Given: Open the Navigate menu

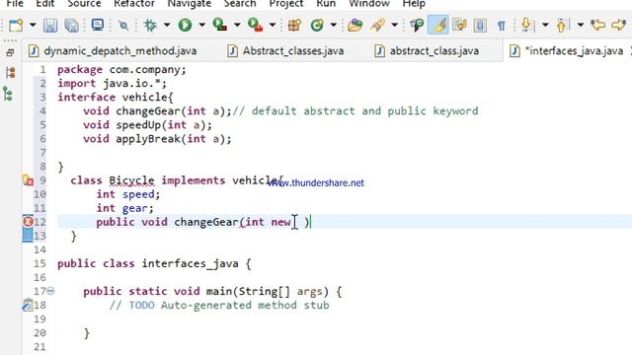Looking at the screenshot, I should pos(189,4).
